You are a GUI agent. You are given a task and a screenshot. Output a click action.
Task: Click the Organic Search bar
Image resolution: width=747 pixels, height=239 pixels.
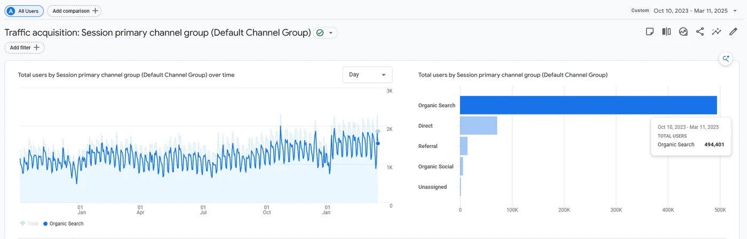[x=589, y=105]
